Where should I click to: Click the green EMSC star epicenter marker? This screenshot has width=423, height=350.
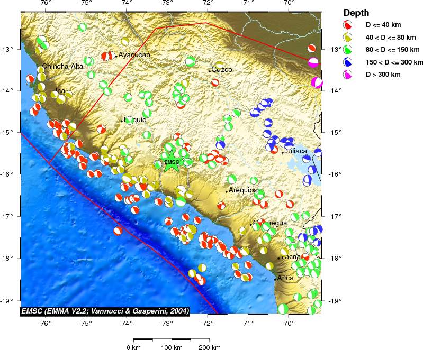click(172, 162)
